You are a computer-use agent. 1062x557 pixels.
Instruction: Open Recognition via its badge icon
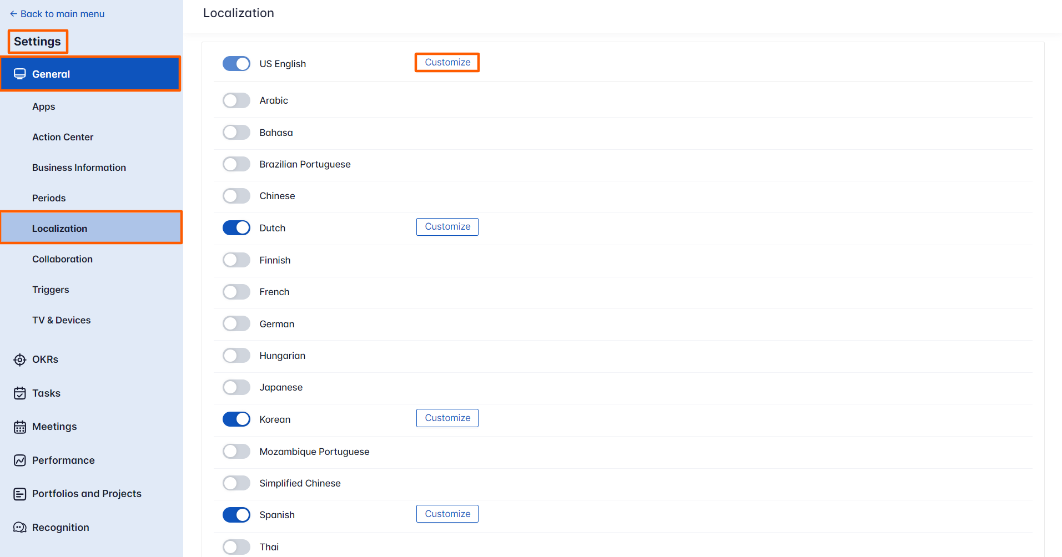[20, 527]
